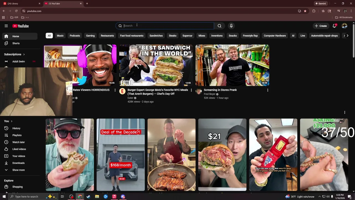Image resolution: width=355 pixels, height=200 pixels.
Task: Open File Explorer from the taskbar
Action: point(97,197)
